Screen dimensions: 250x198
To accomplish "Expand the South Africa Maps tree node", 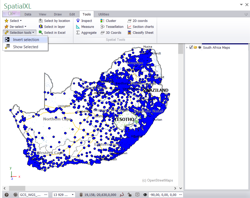I will pos(187,47).
